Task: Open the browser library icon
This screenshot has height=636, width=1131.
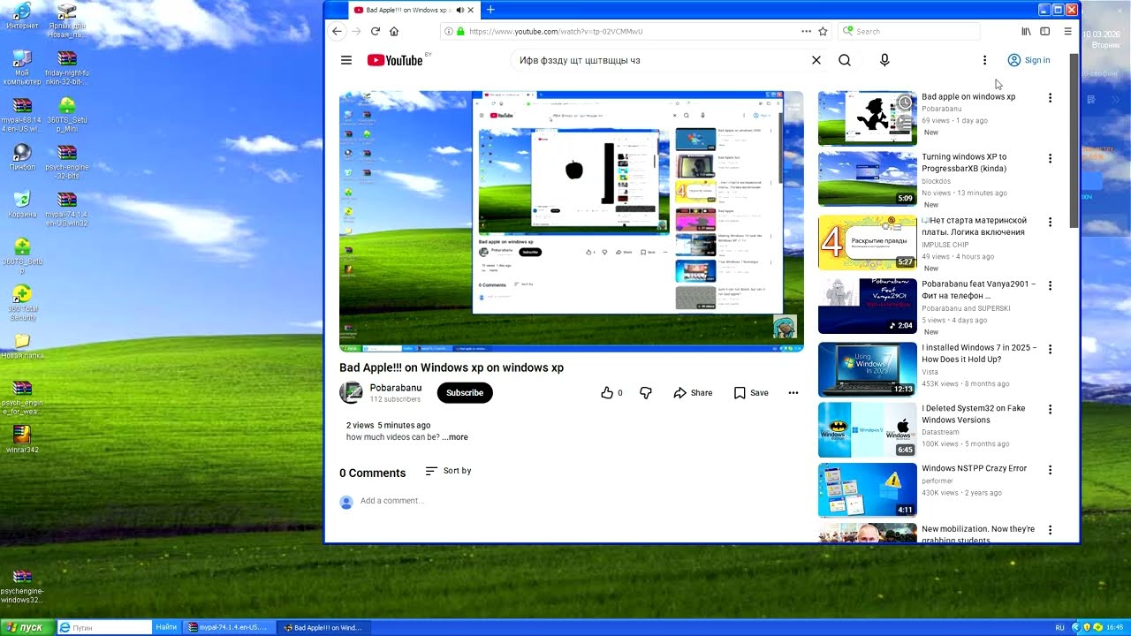Action: [1026, 31]
